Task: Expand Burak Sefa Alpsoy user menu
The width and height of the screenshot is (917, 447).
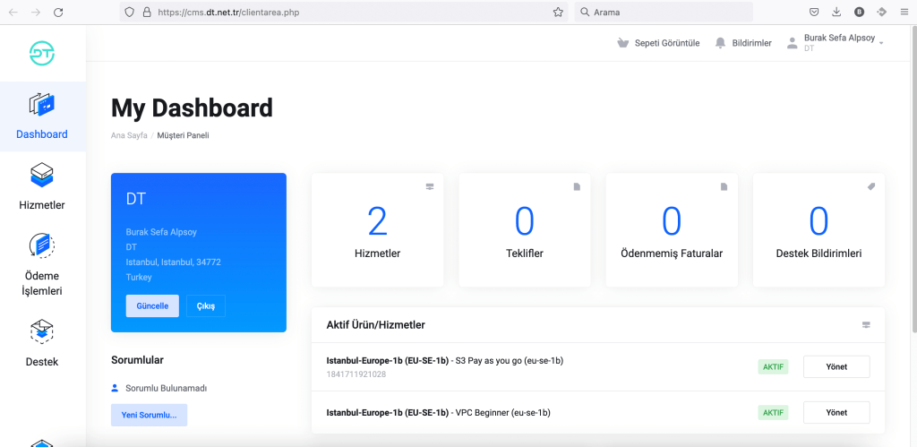Action: pyautogui.click(x=836, y=43)
